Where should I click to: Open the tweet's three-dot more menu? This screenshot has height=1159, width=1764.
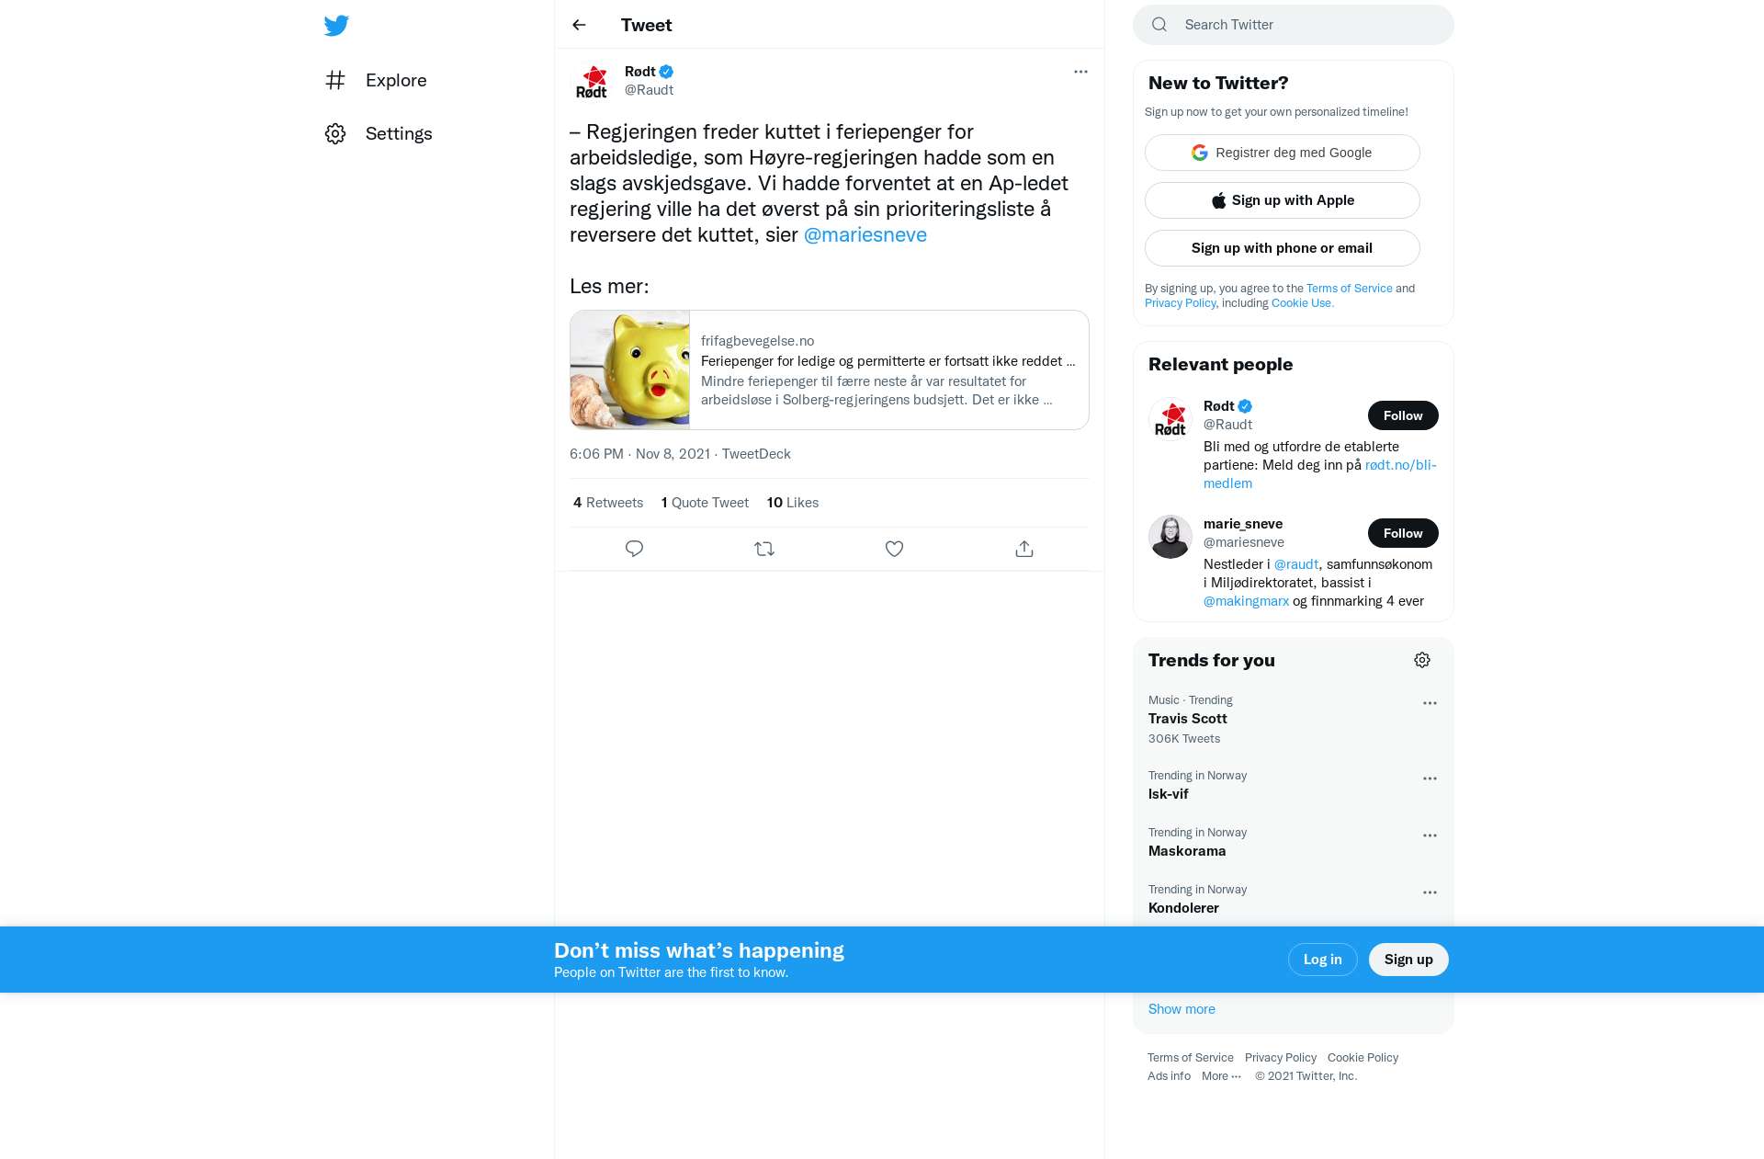[1080, 72]
